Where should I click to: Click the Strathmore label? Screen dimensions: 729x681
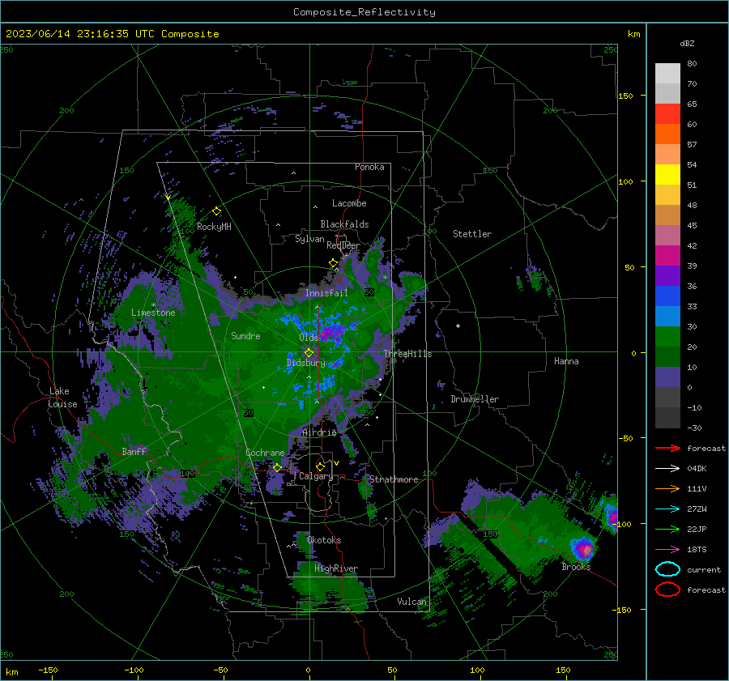point(394,479)
